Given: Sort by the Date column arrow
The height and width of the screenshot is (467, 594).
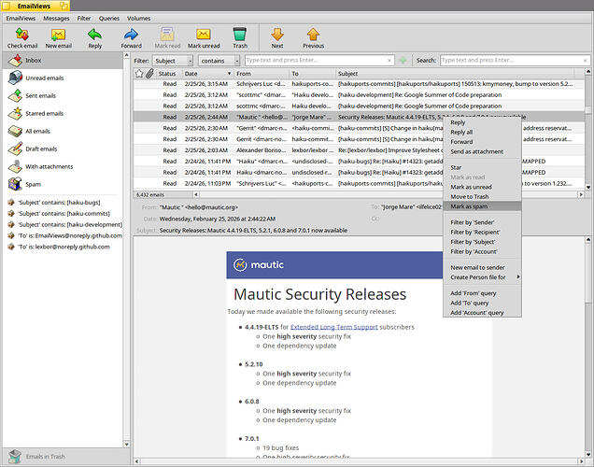Looking at the screenshot, I should click(229, 74).
